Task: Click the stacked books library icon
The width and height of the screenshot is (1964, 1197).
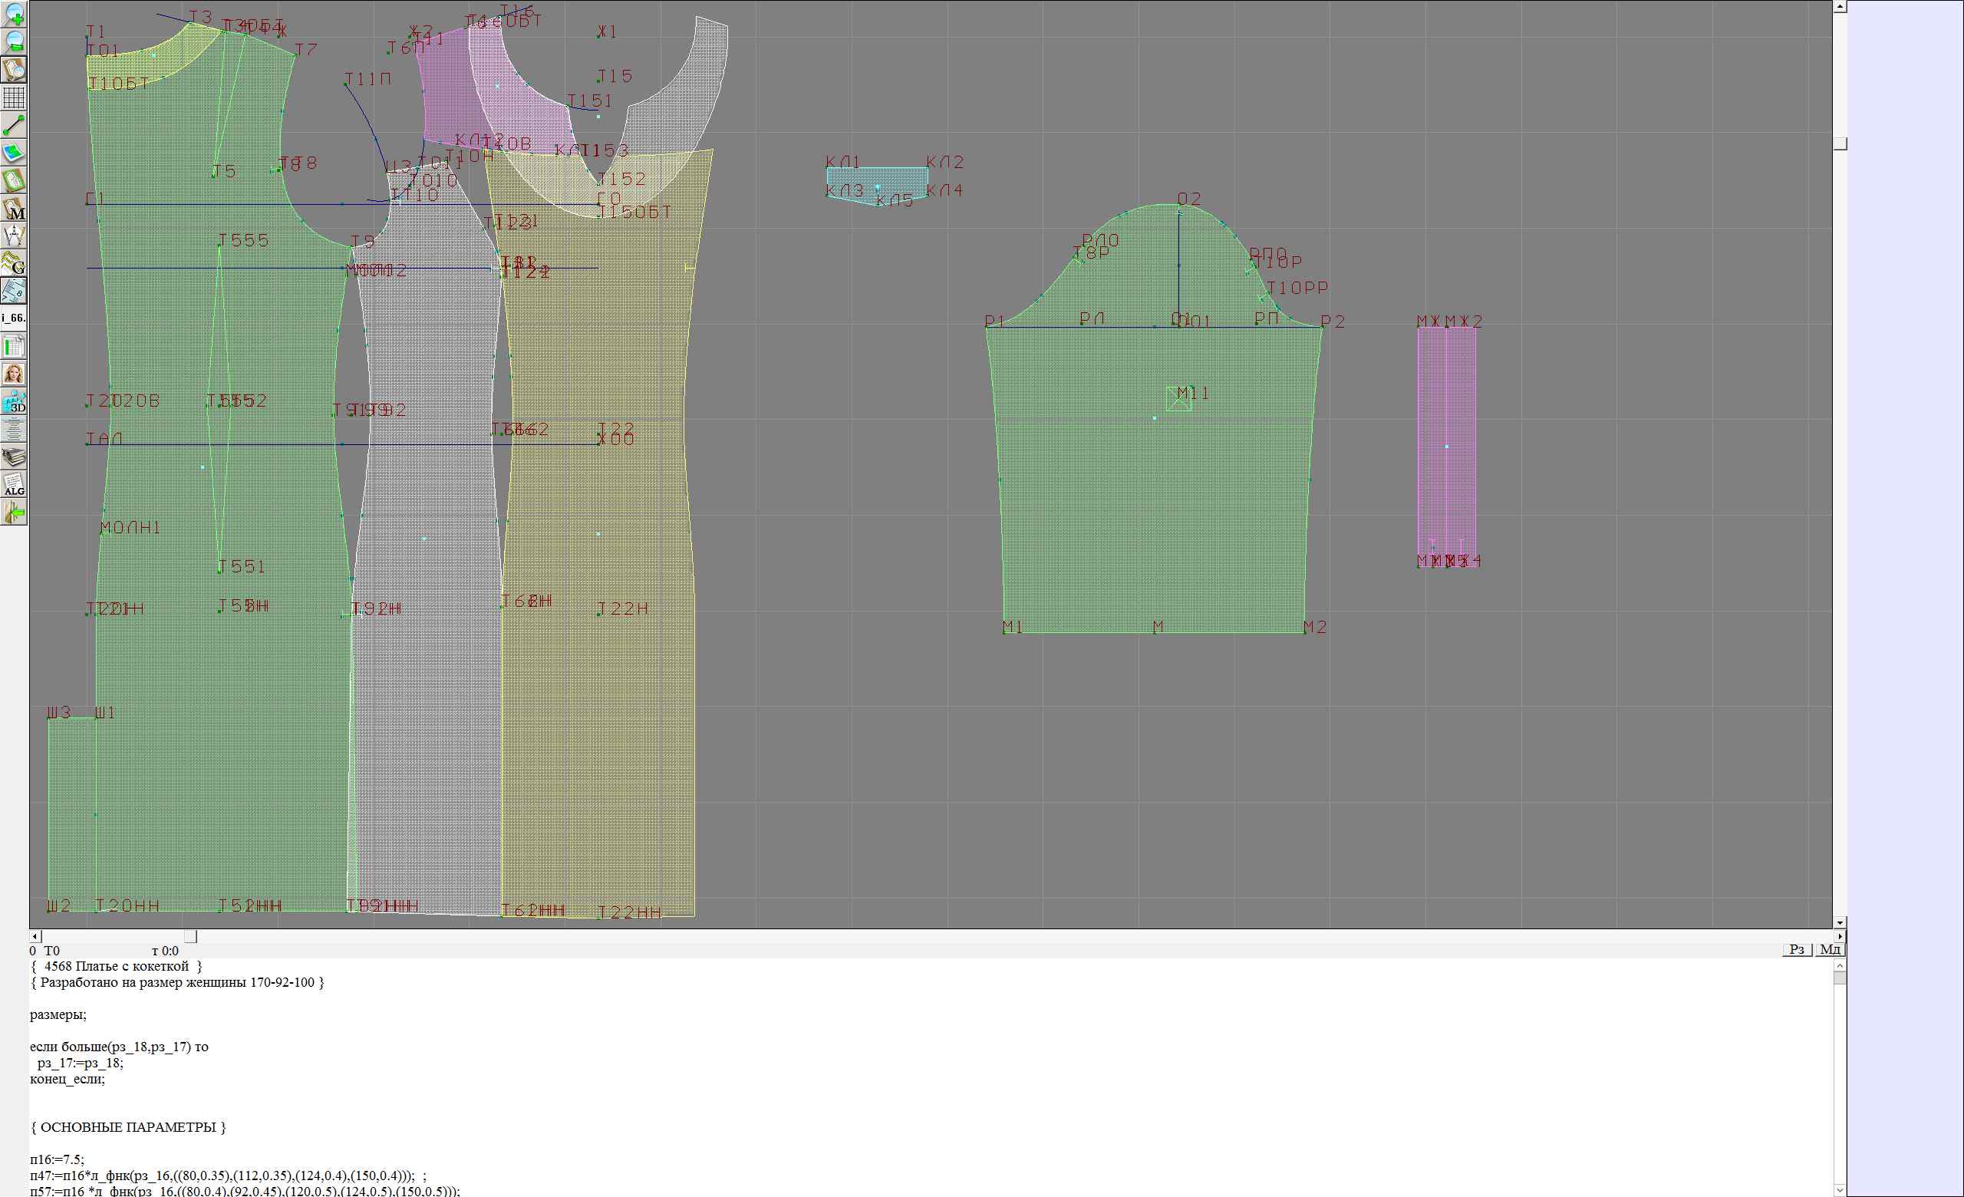Action: coord(14,457)
